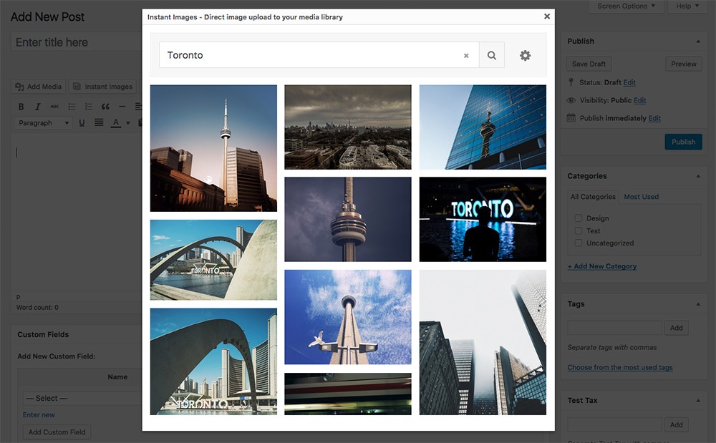Select the lower TORONTO sign arch thumbnail
The image size is (716, 443).
click(x=213, y=361)
